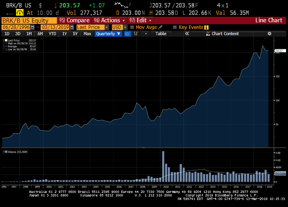Click the red down-arrow price indicator
Screen dimensions: 288x207
tap(56, 6)
